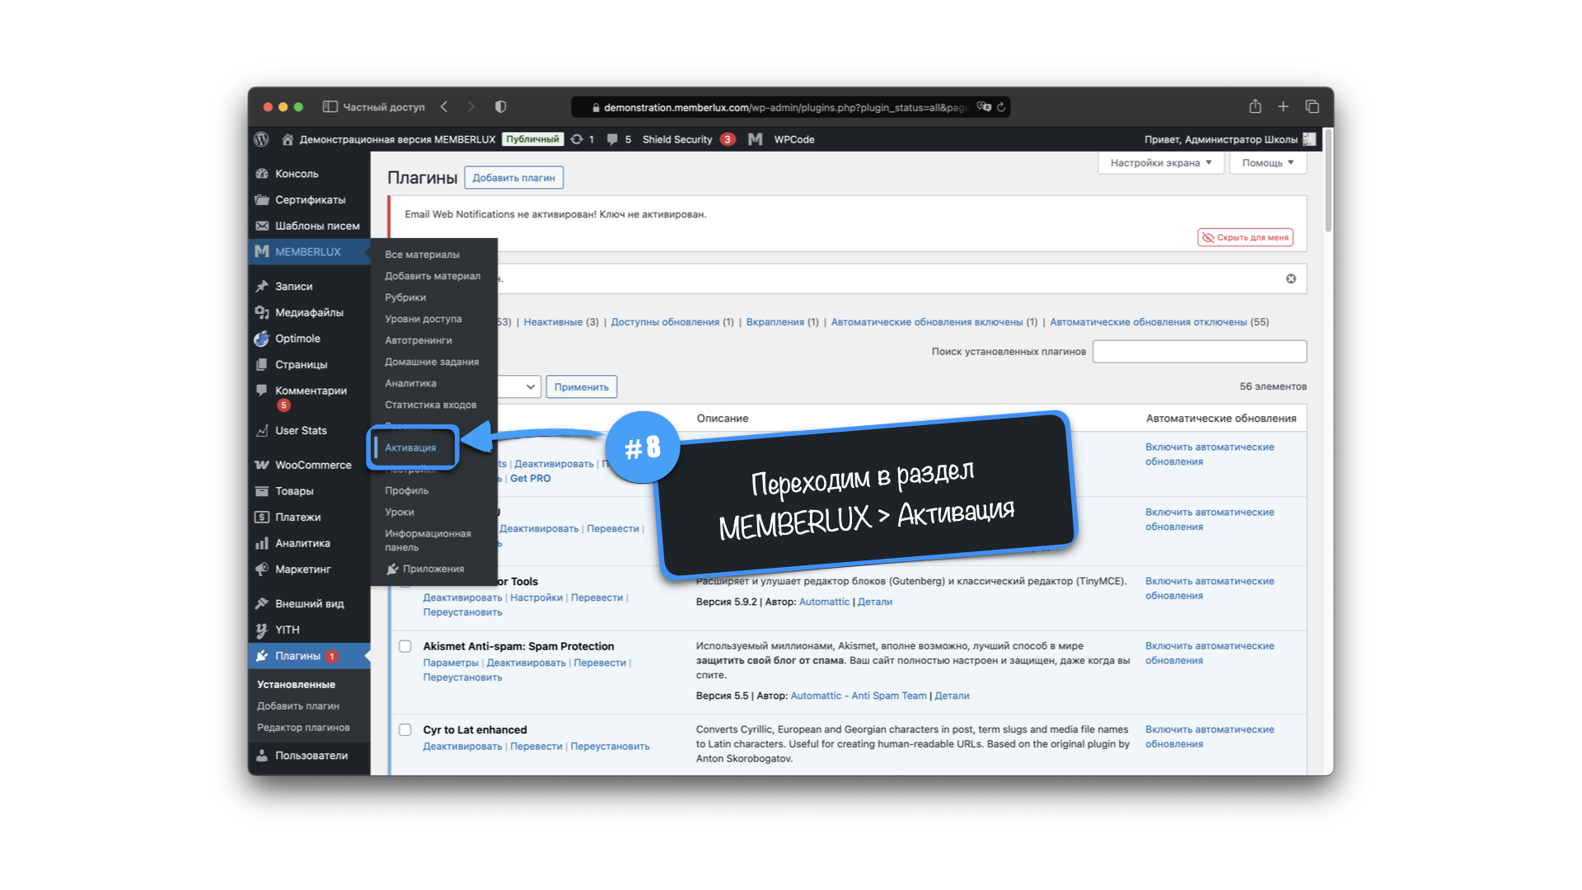
Task: Click the plugin search input field
Action: (x=1199, y=352)
